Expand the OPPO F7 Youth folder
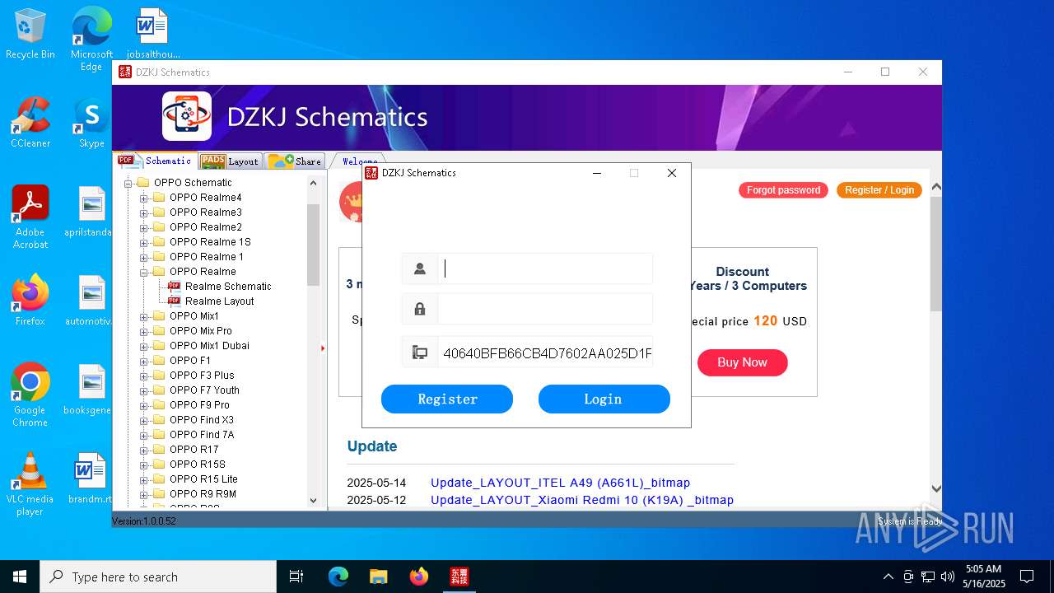 point(144,390)
